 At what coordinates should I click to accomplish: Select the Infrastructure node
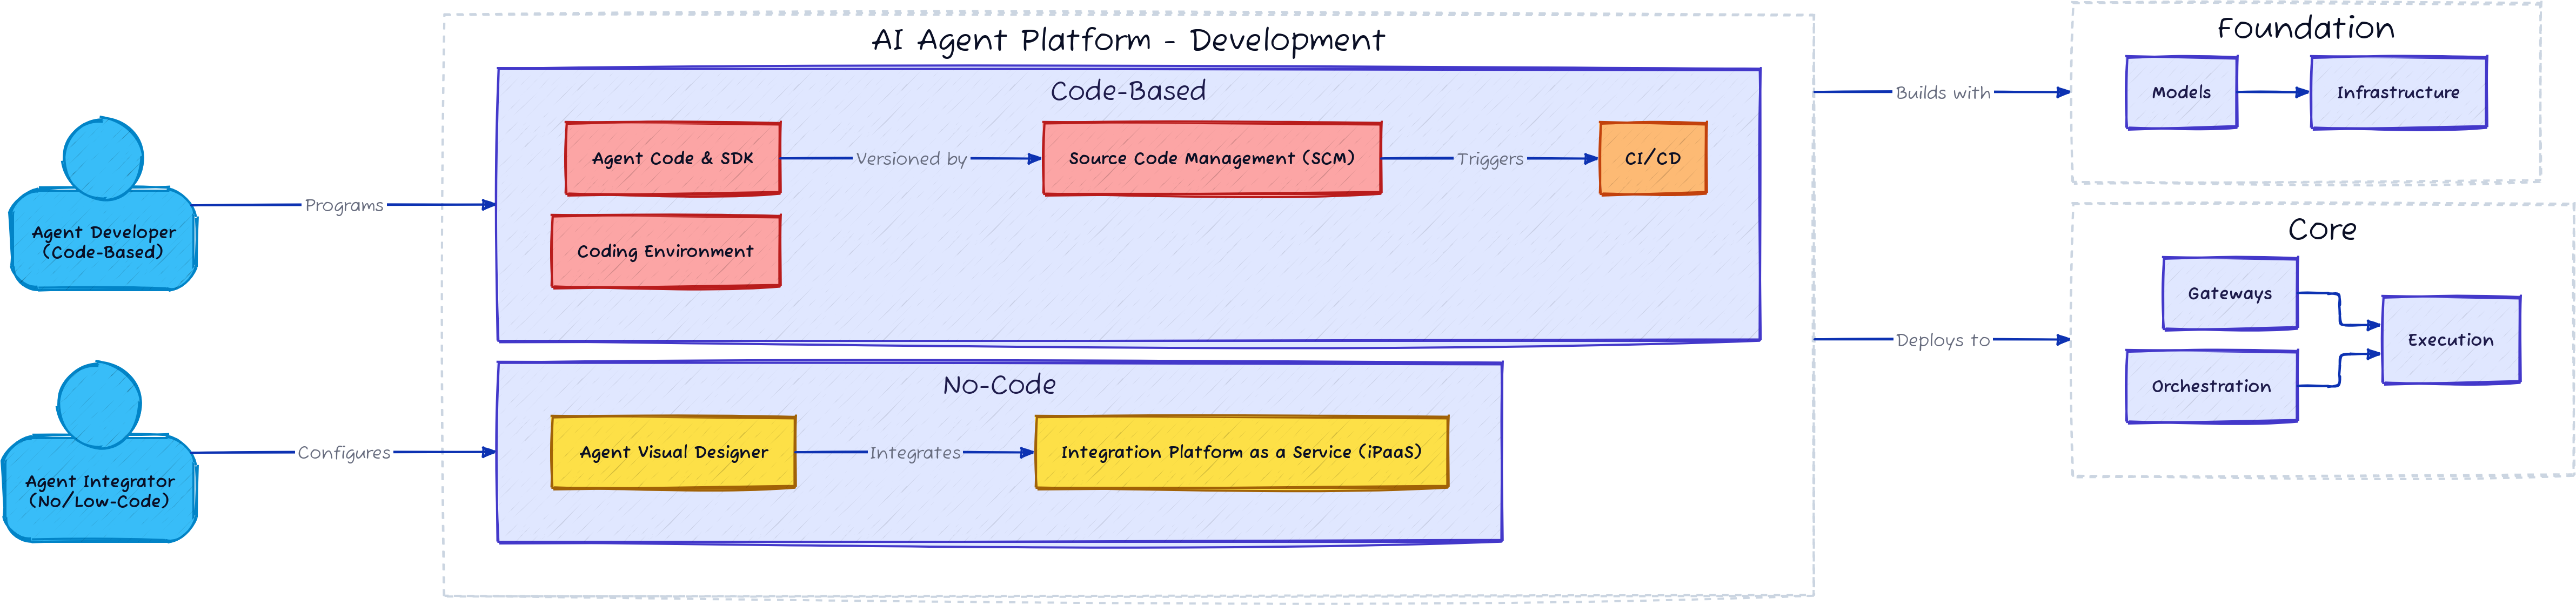point(2398,92)
